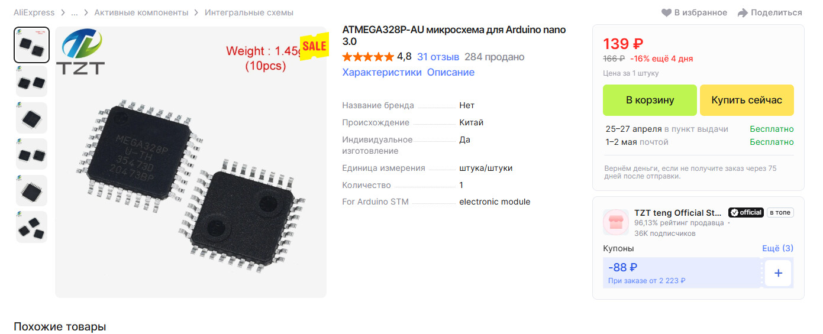Select the second product thumbnail image

31,81
